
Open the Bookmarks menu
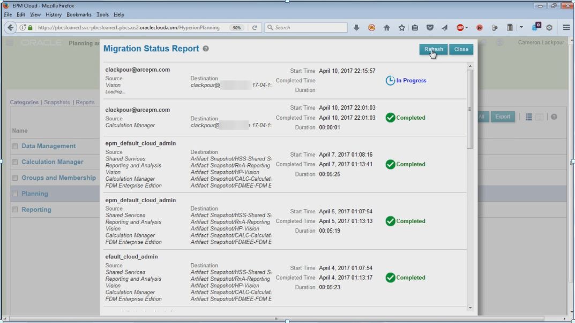78,14
